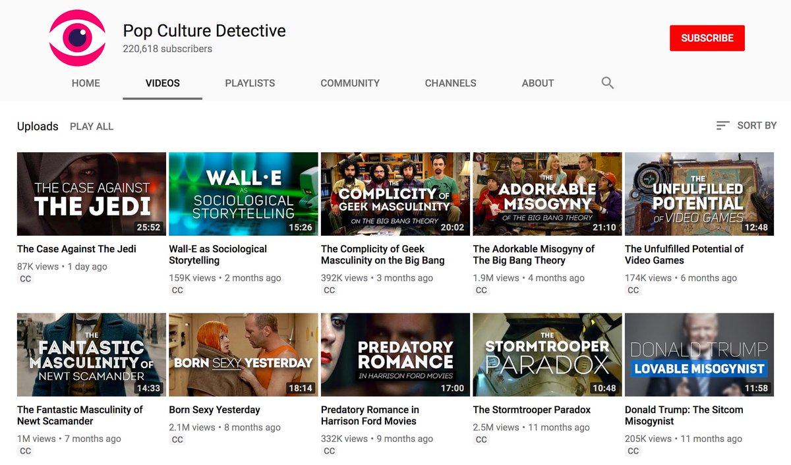This screenshot has height=465, width=791.
Task: Play The Stormtrooper Paradox thumbnail
Action: (547, 355)
